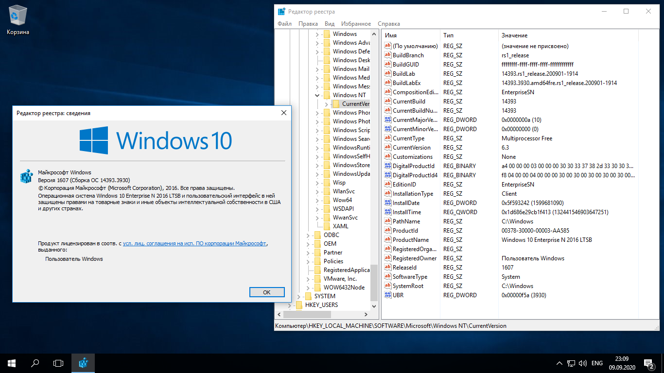
Task: Select the RegisteredOwner value name
Action: [x=415, y=258]
